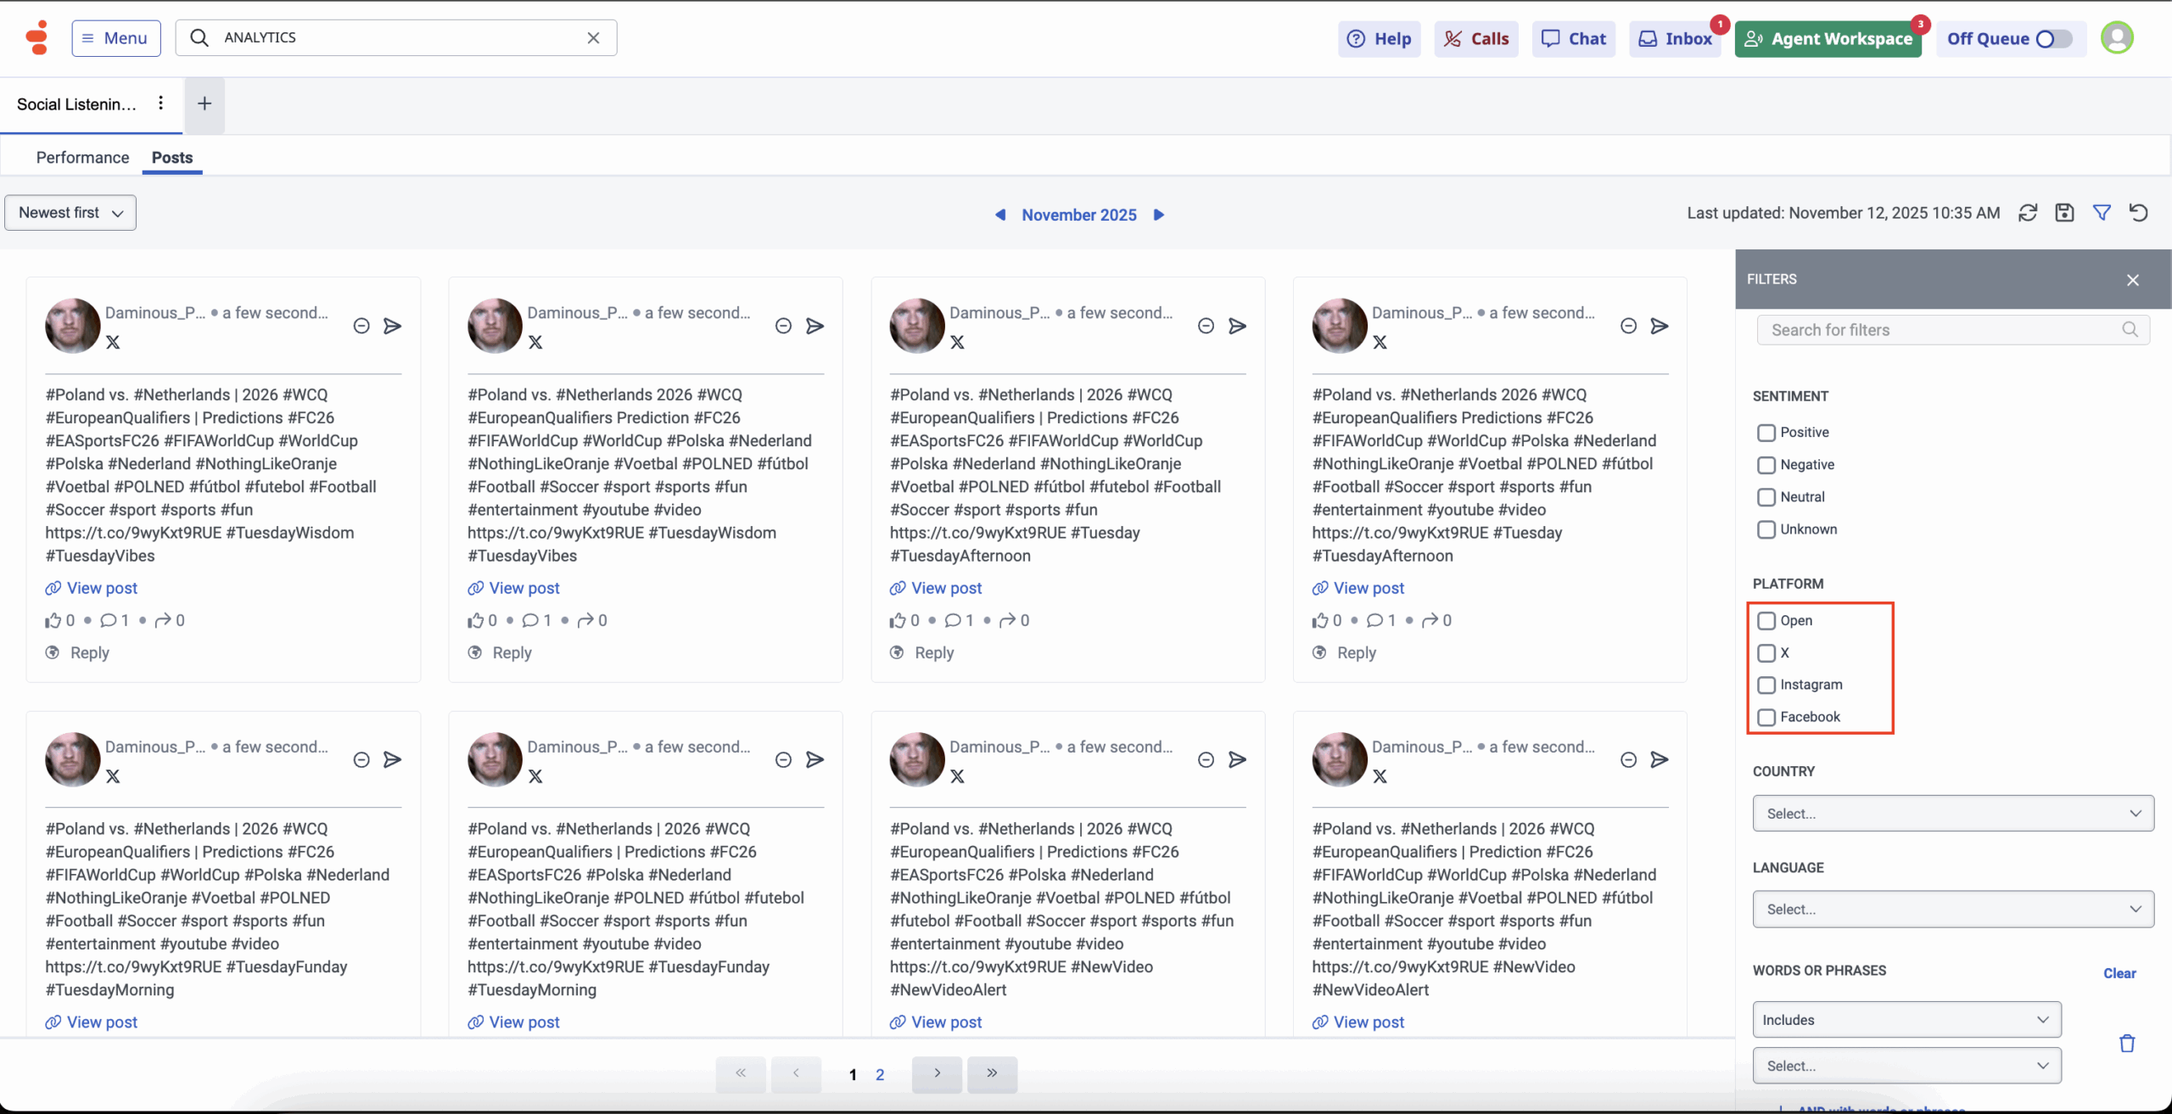Image resolution: width=2172 pixels, height=1114 pixels.
Task: Go to next month arrow
Action: tap(1159, 215)
